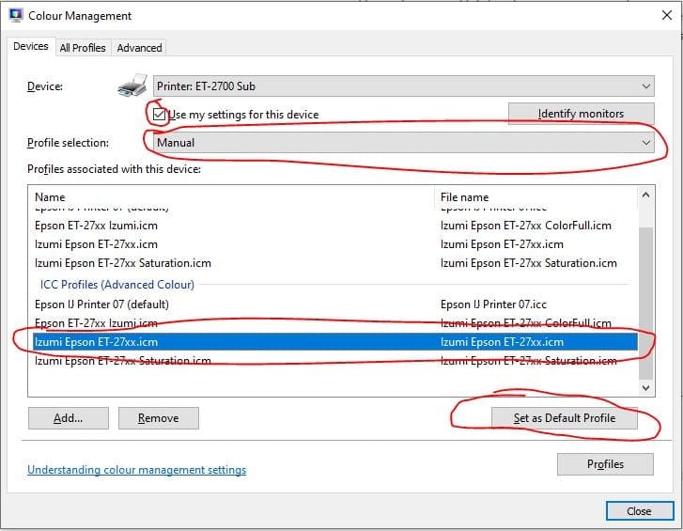The width and height of the screenshot is (683, 531).
Task: Click the profile list scroll up arrow
Action: coord(645,195)
